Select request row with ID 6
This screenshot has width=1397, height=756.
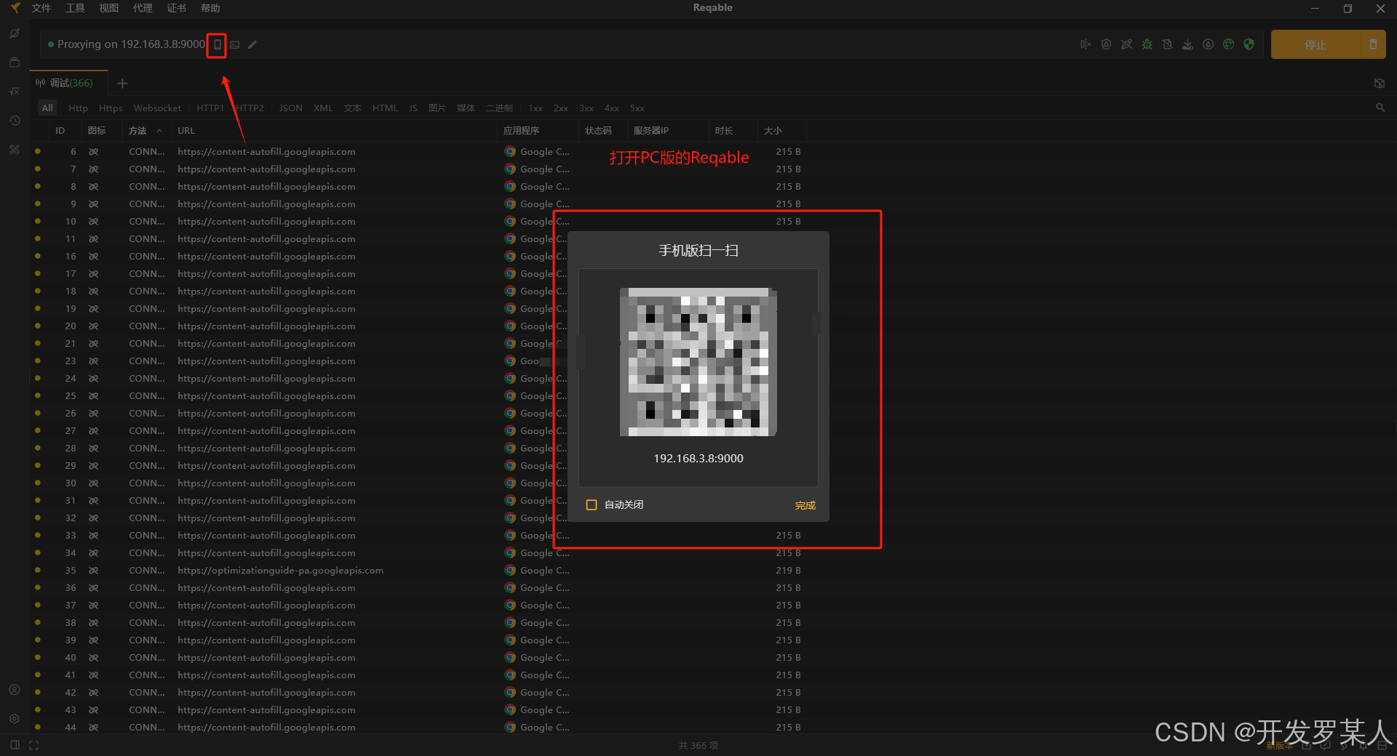418,152
